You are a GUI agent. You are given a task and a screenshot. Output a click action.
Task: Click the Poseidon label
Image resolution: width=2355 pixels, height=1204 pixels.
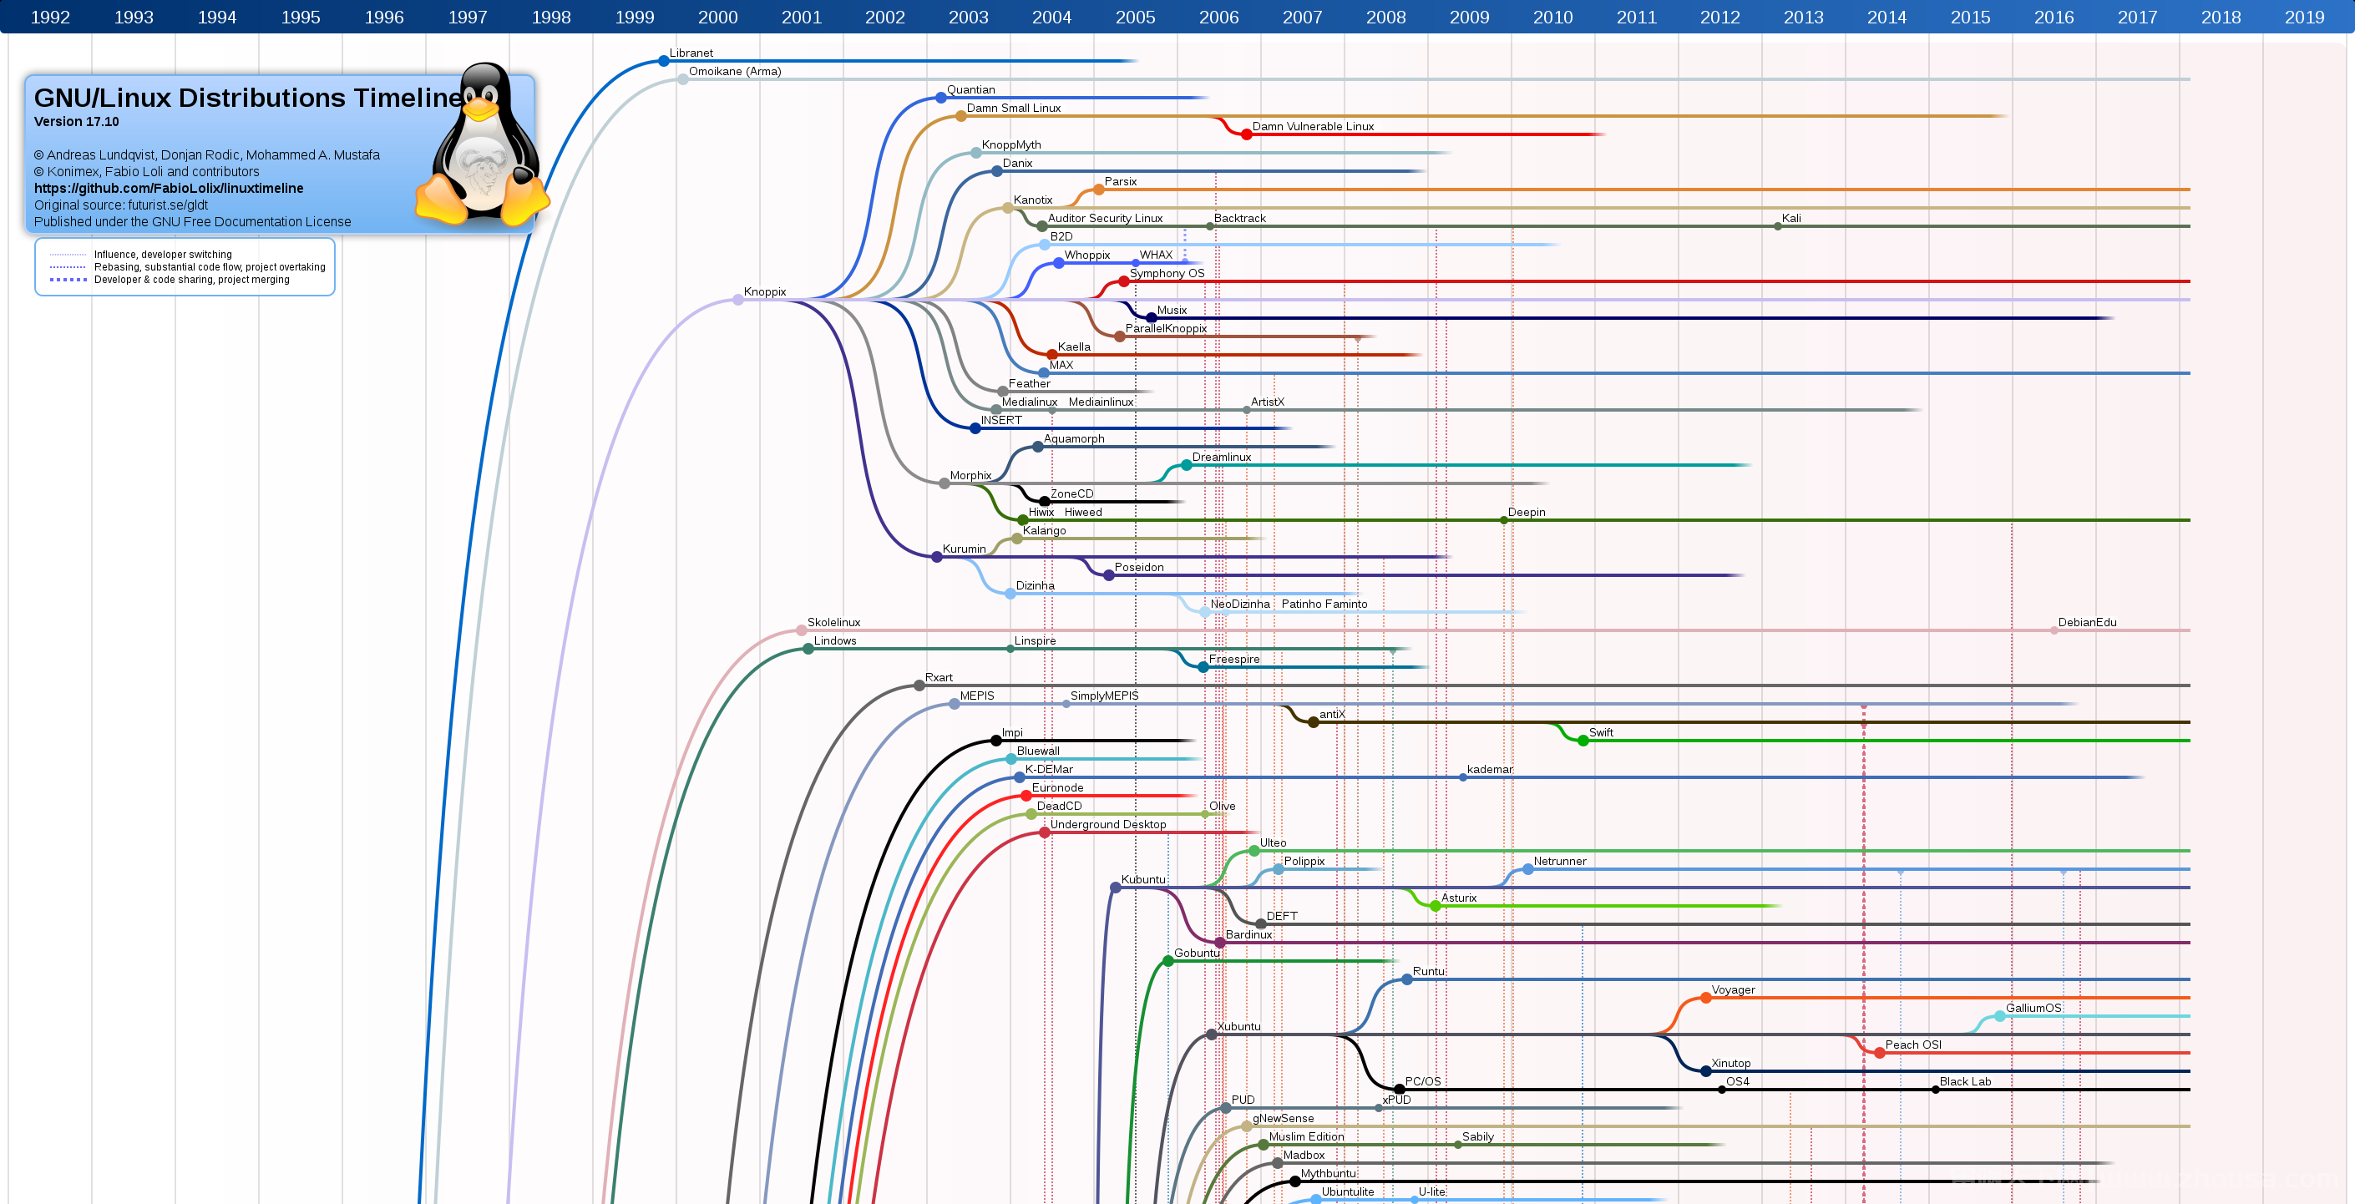tap(1139, 568)
